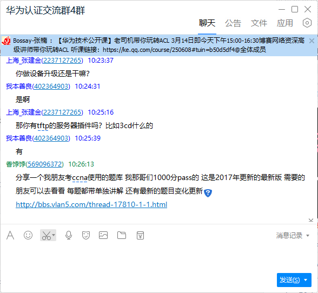Viewport: 318px width, 293px height.
Task: Switch to the 文件 tab
Action: (259, 23)
